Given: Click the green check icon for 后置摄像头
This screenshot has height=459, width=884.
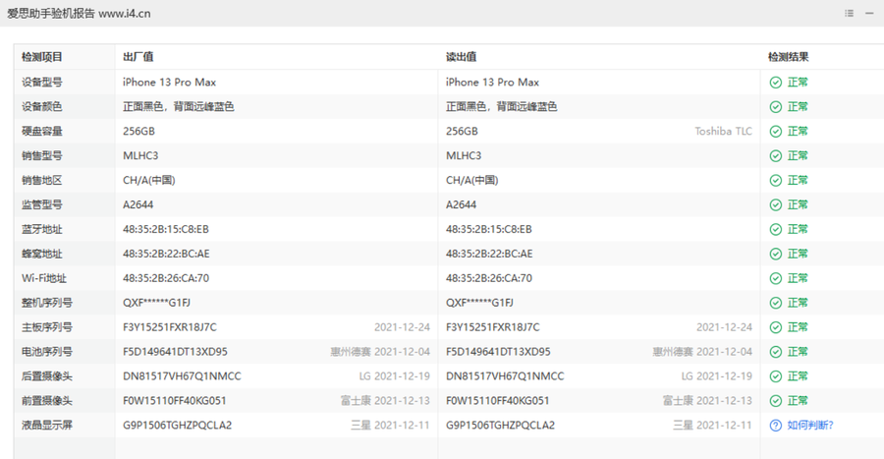Looking at the screenshot, I should point(776,376).
